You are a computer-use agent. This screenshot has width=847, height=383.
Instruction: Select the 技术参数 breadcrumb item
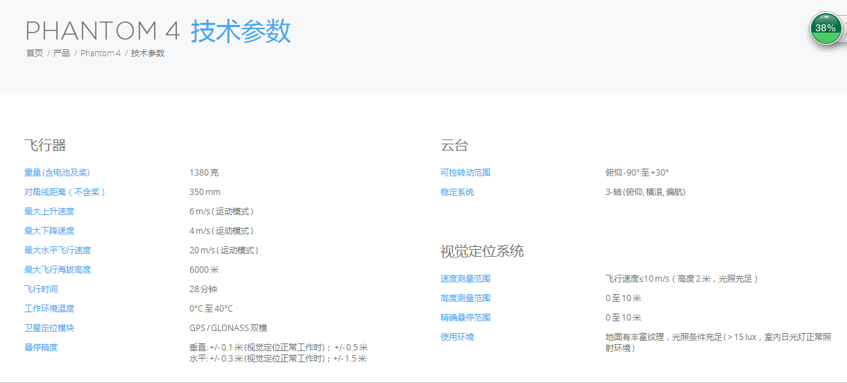pyautogui.click(x=148, y=53)
